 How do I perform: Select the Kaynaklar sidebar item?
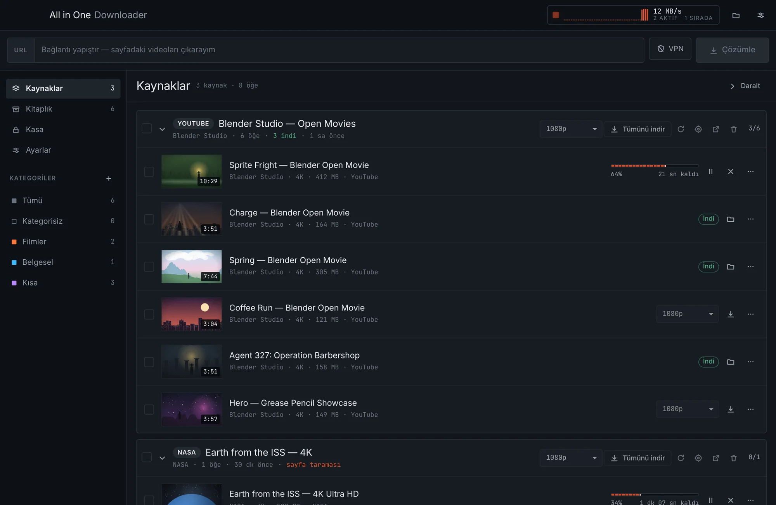click(63, 88)
